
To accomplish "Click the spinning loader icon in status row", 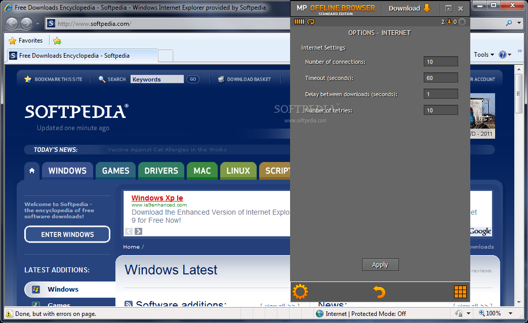I will tap(462, 22).
